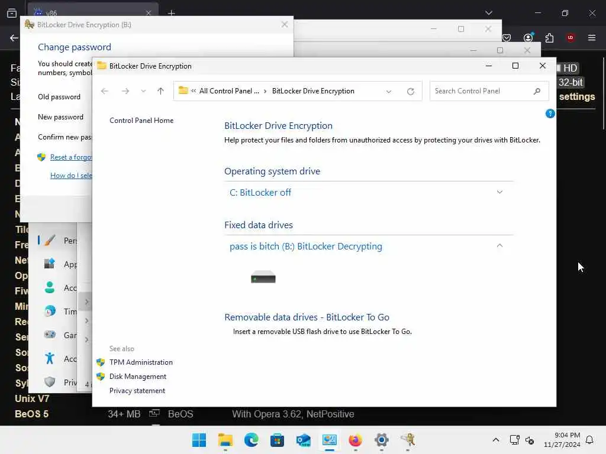The image size is (606, 454).
Task: Open the Extensions puzzle icon
Action: 549,38
